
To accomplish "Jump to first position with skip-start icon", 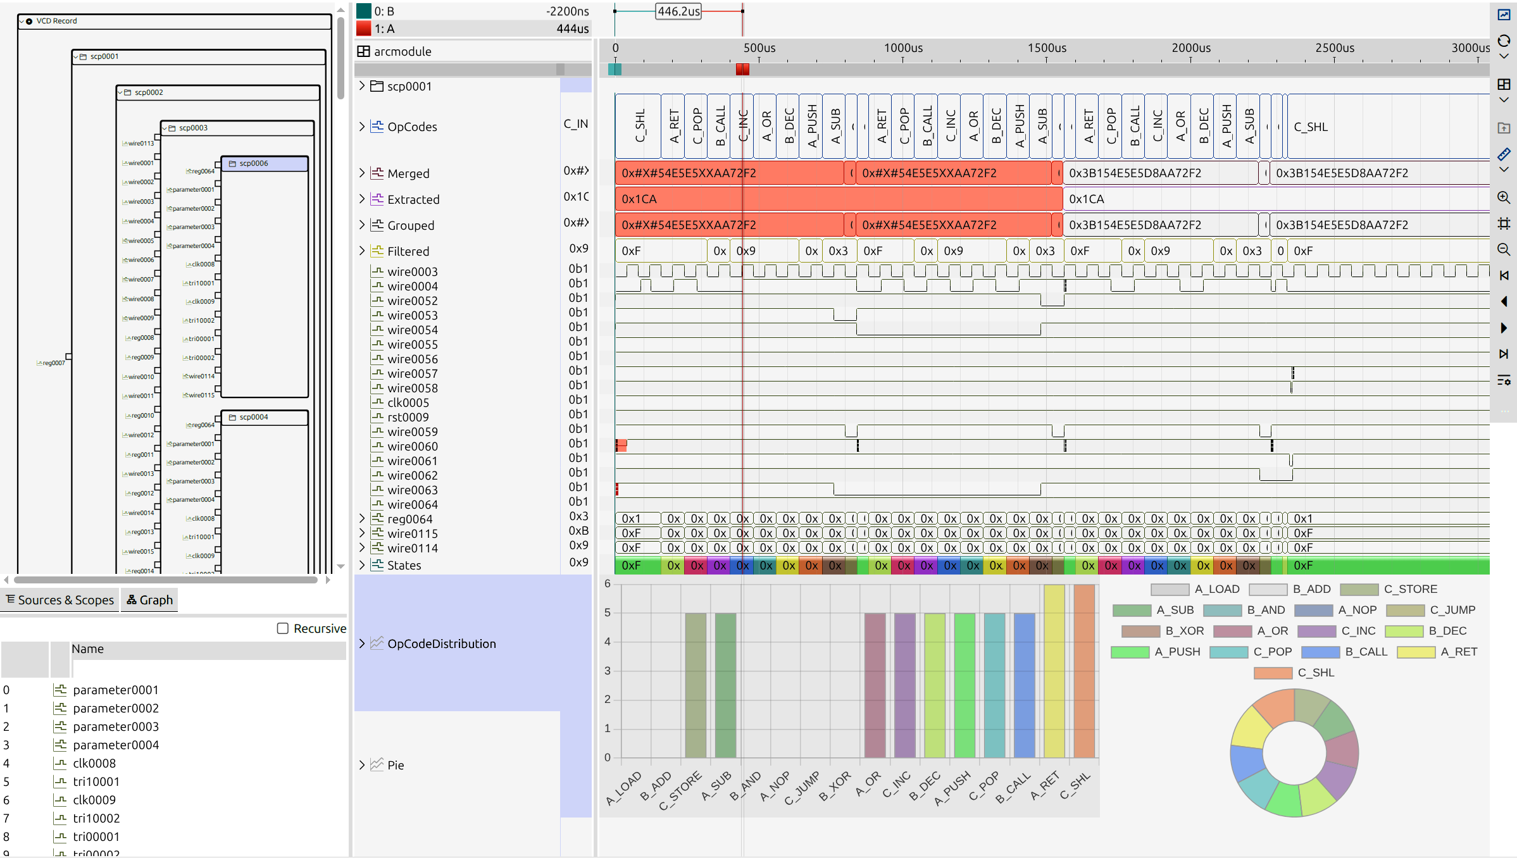I will (x=1504, y=275).
